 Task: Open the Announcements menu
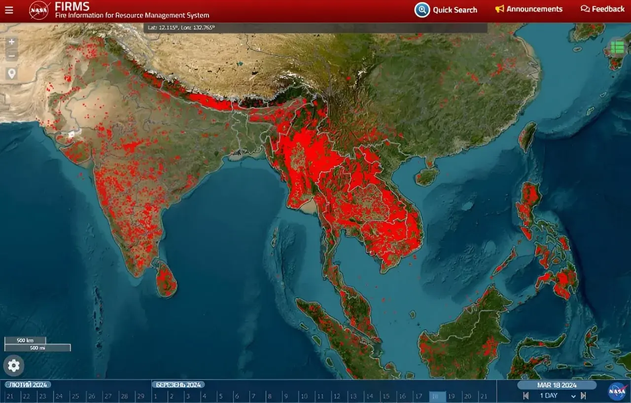click(528, 9)
